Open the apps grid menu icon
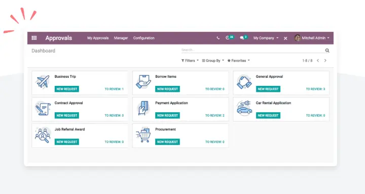Screen dimensions: 365x194 (x=34, y=38)
